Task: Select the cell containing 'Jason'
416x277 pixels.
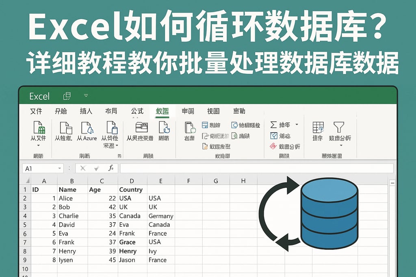Action: pos(132,260)
